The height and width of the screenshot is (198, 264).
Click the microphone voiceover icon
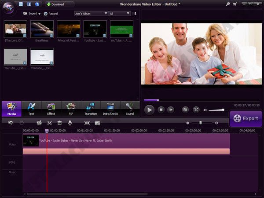(70, 123)
